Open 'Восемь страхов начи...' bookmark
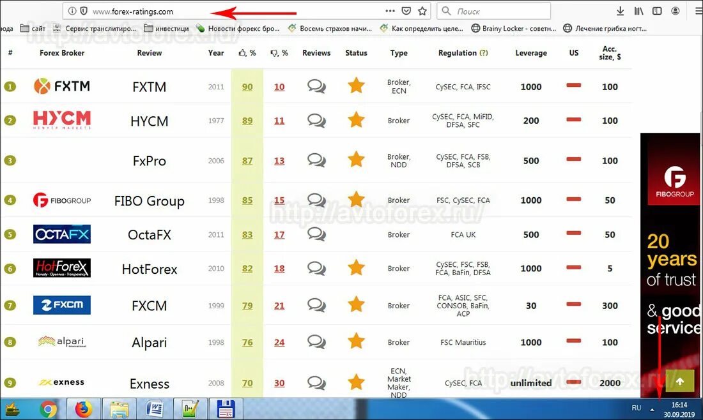 (x=330, y=28)
